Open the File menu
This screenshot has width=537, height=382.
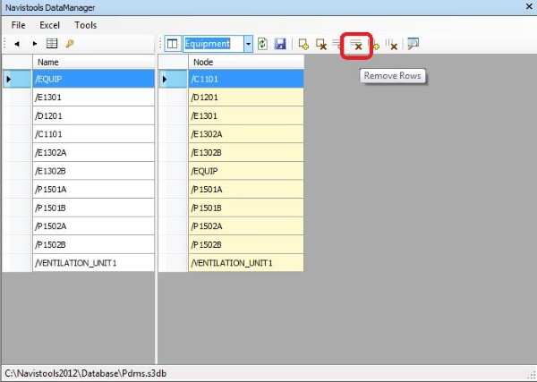(x=19, y=25)
